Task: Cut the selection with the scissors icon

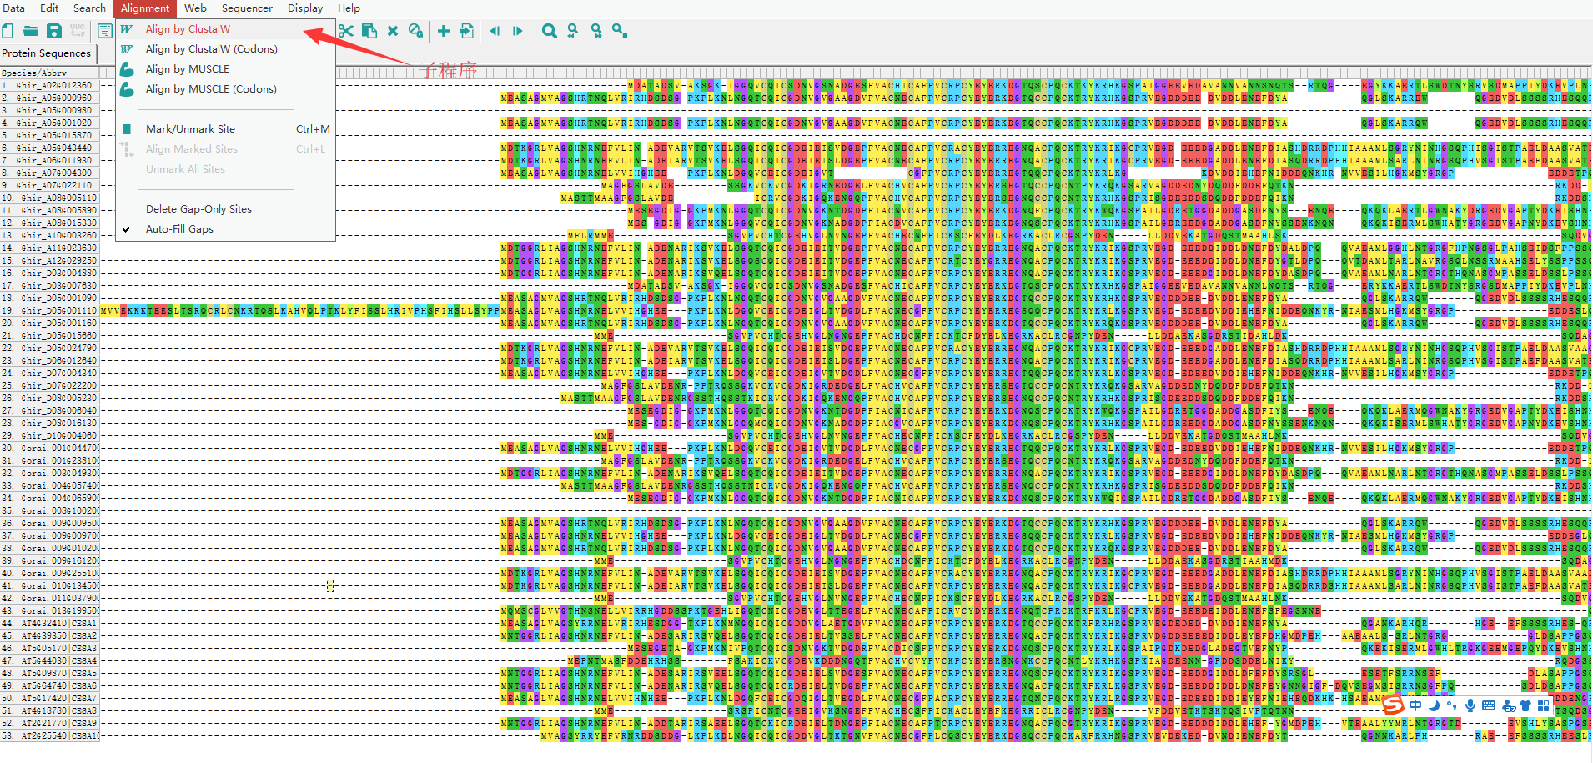Action: (x=345, y=31)
